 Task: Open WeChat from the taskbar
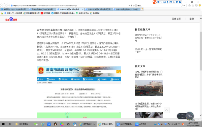click(x=36, y=124)
